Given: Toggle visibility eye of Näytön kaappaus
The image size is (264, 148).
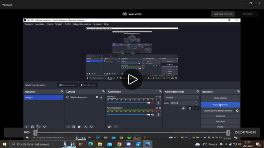Looking at the screenshot, I should 97,97.
